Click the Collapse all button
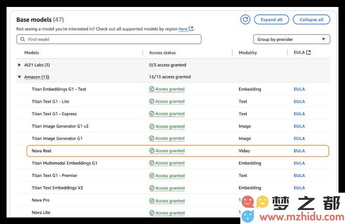Viewport: 345px width, 224px height. coord(311,20)
